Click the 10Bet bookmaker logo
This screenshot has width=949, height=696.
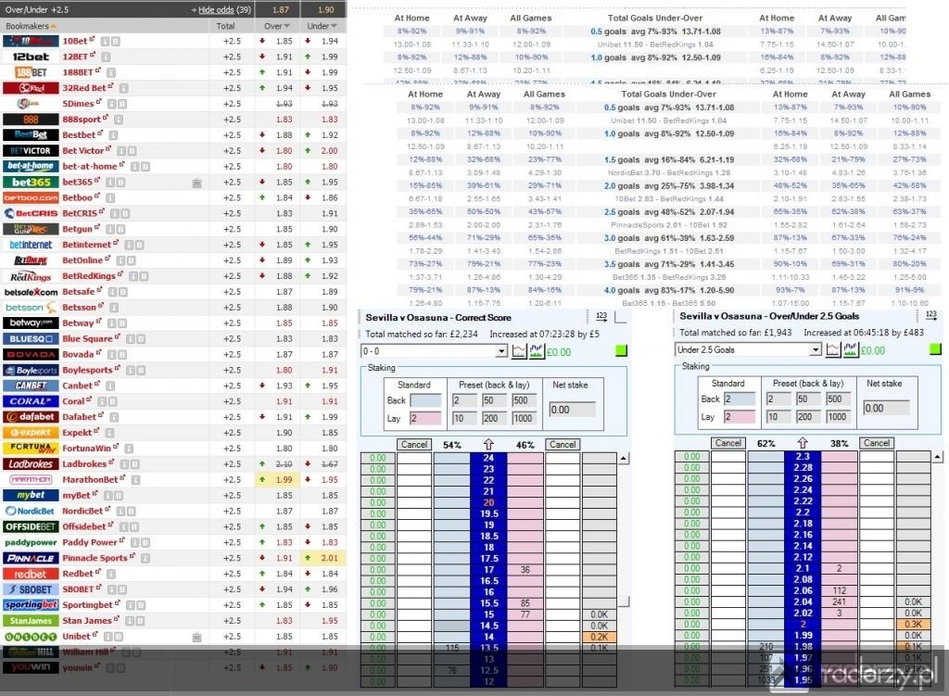pyautogui.click(x=31, y=41)
